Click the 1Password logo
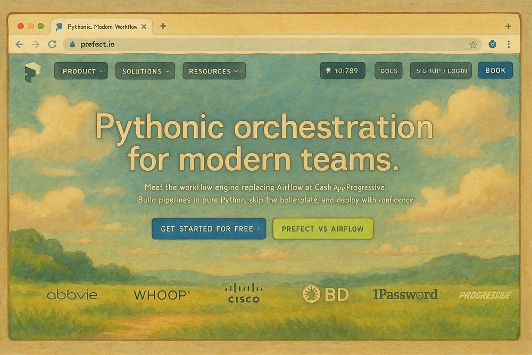 pos(405,294)
